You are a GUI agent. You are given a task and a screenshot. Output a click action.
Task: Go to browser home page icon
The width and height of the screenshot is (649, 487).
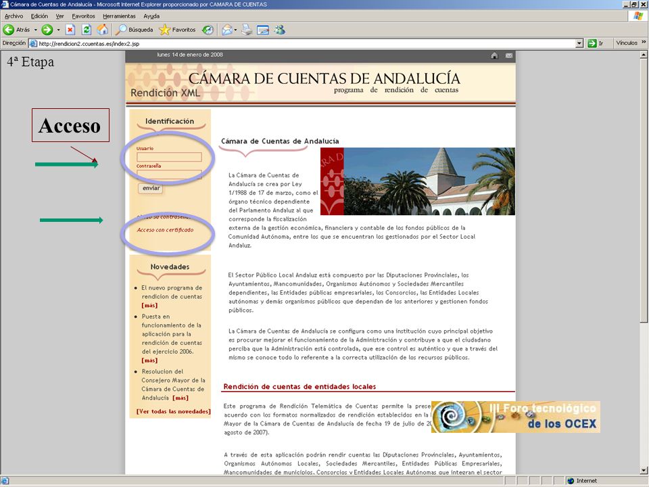[102, 30]
